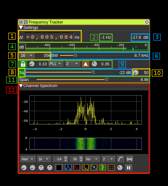Screen dimensions: 168x186
Task: Open the PLL order 2 dropdown next to PLL
Action: 73,64
